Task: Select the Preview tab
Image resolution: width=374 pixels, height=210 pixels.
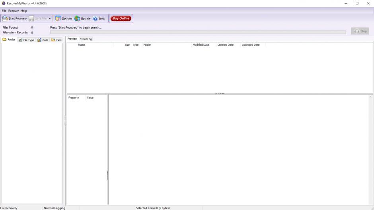Action: point(72,39)
